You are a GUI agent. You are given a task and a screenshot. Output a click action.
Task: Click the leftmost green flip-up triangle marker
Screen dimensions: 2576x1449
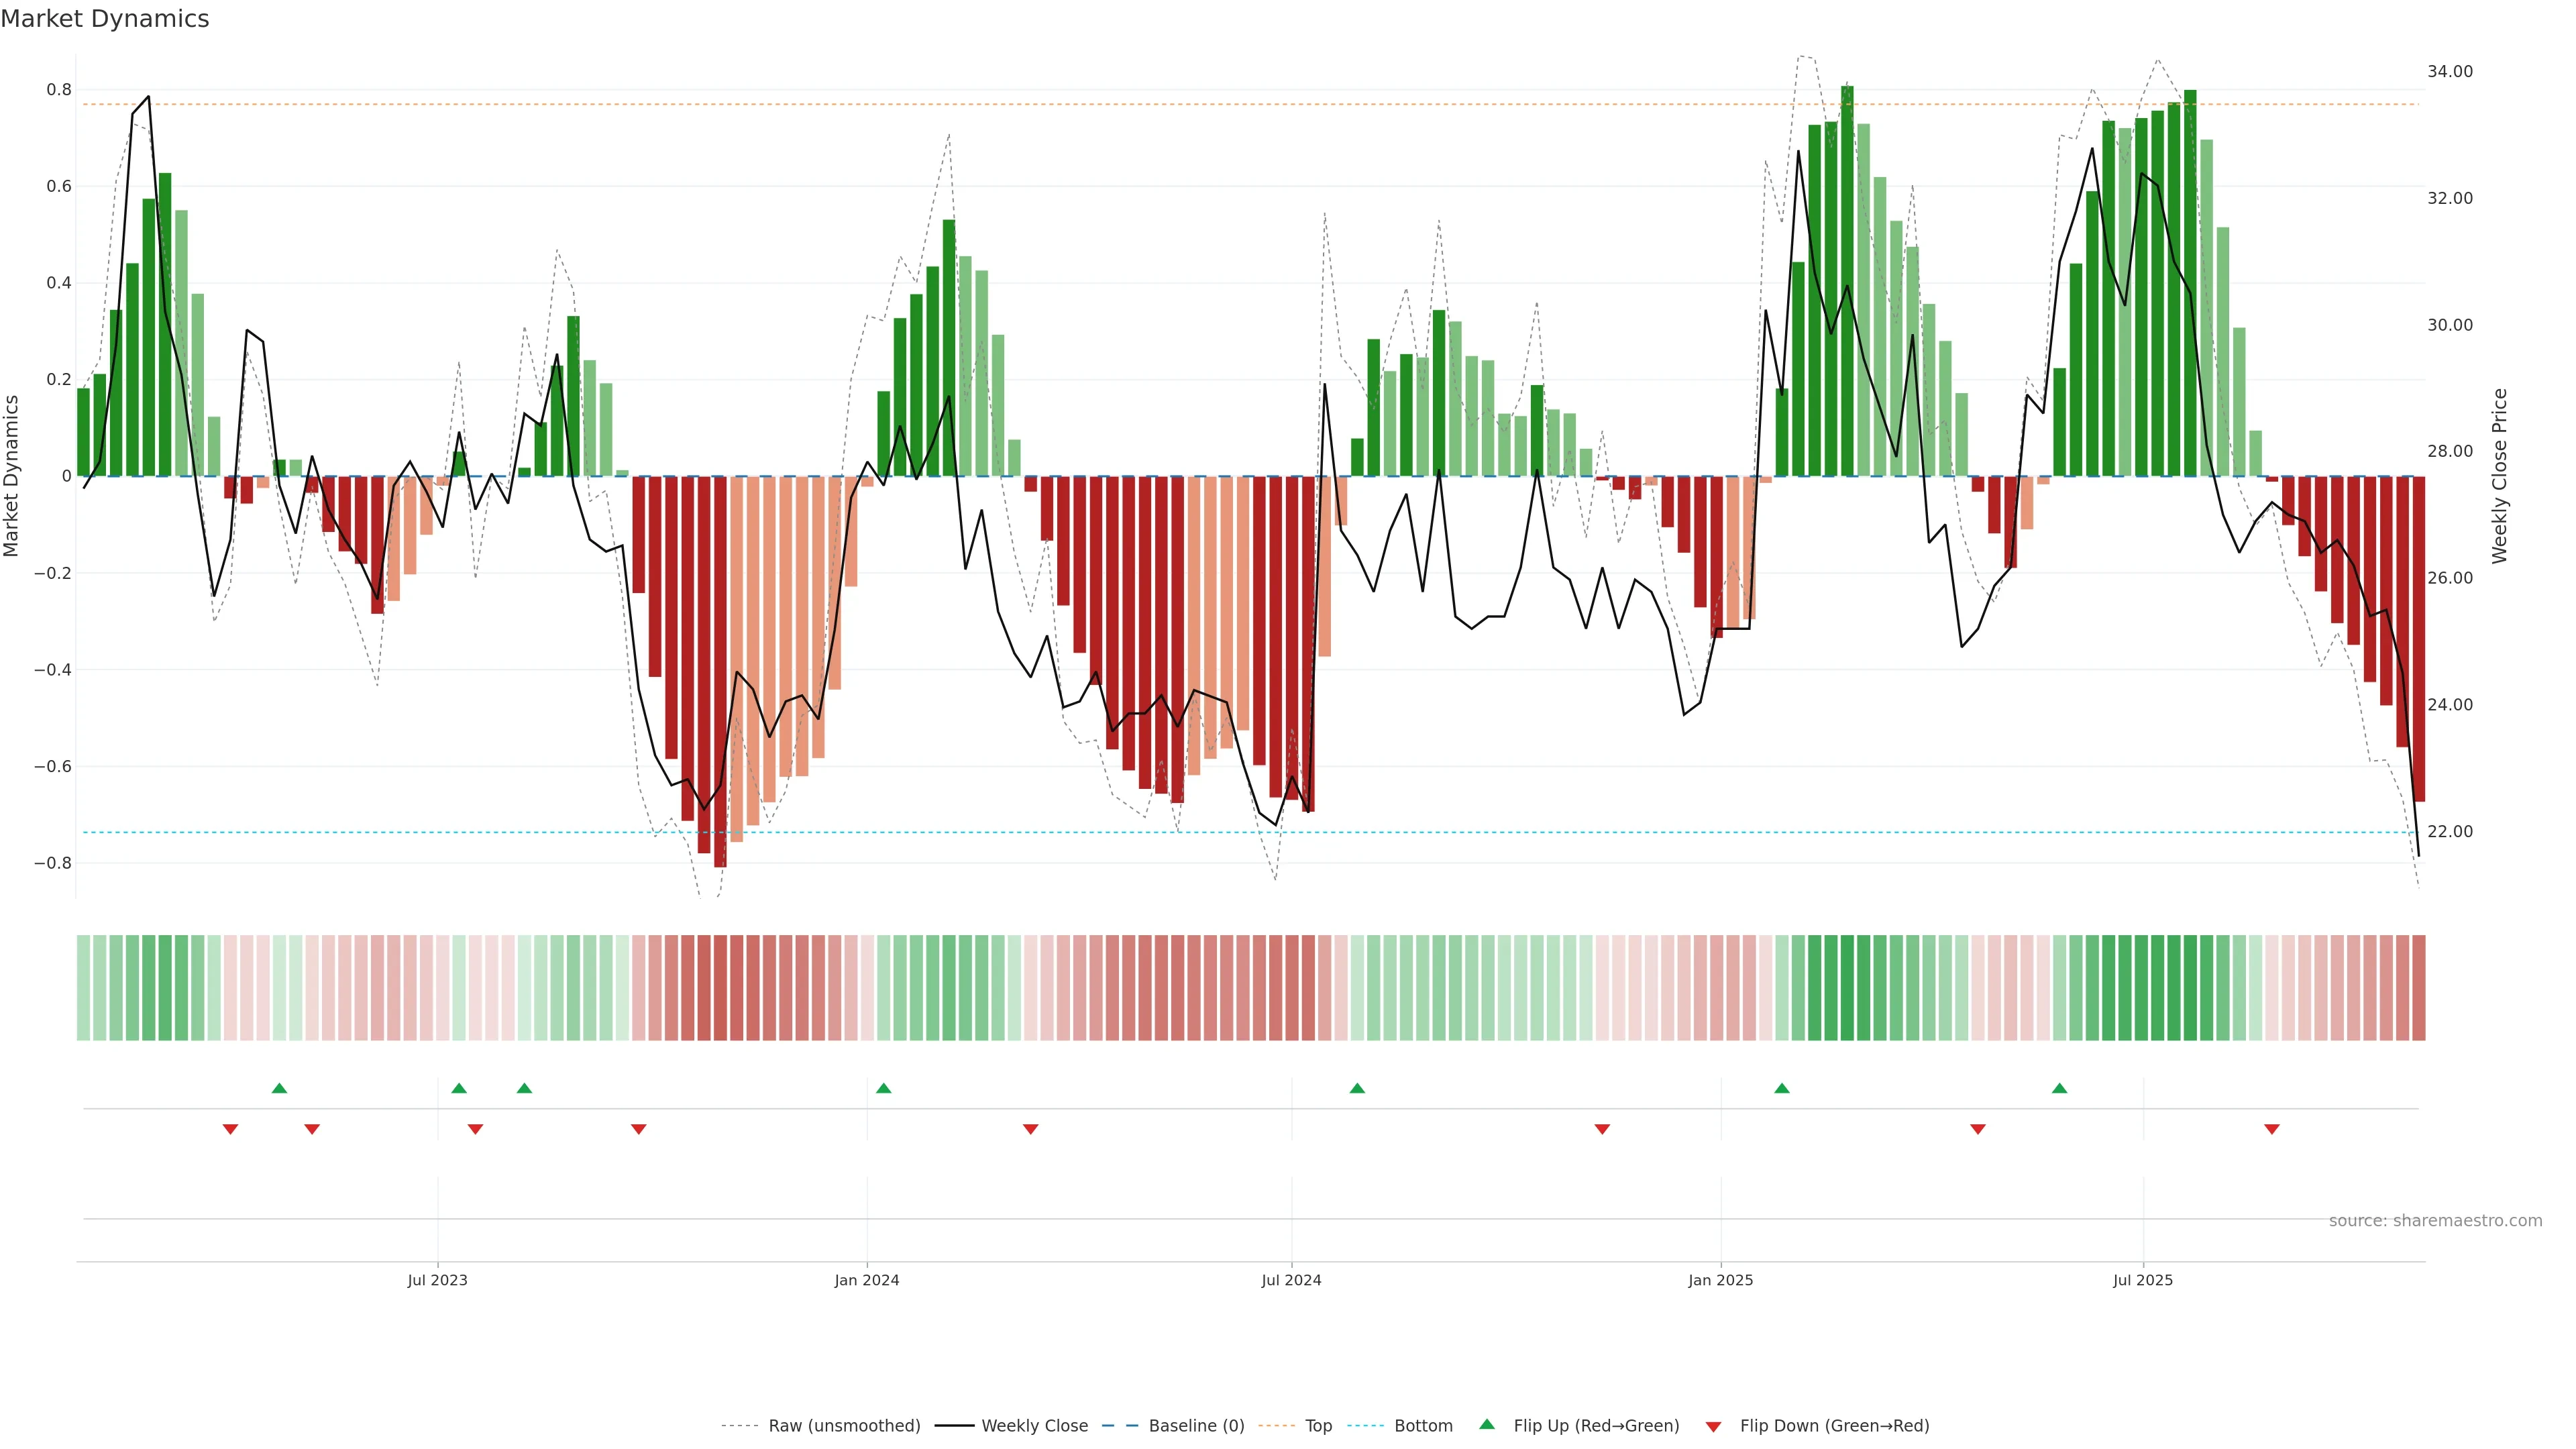tap(279, 1088)
